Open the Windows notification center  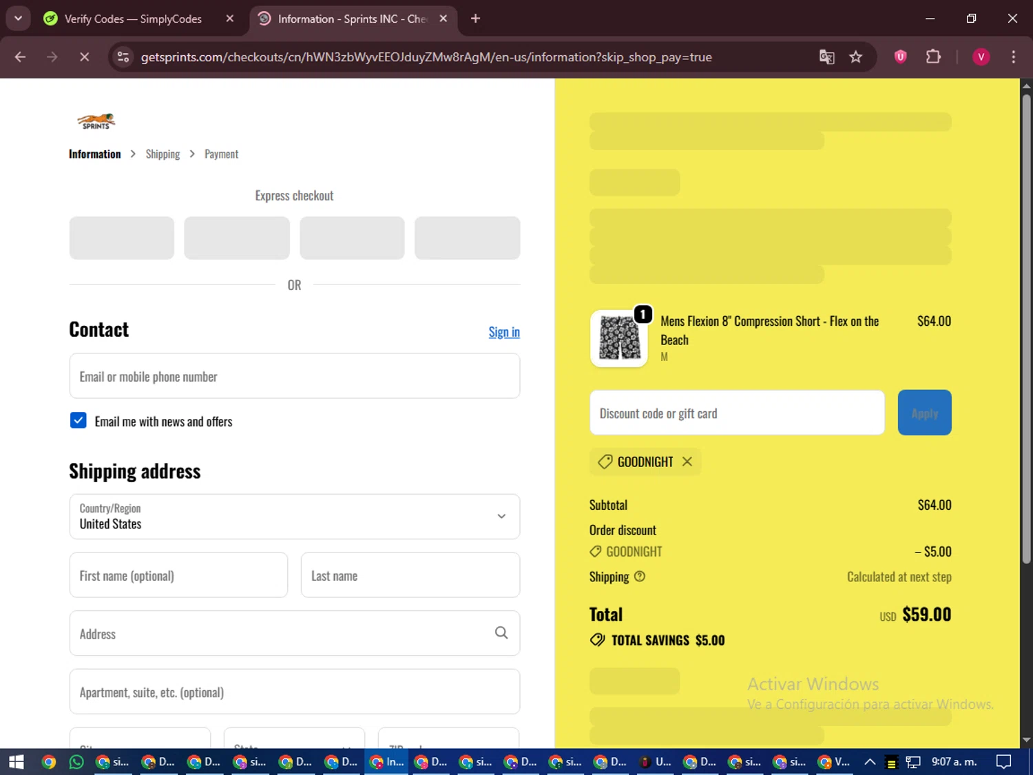1004,762
